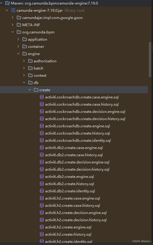Click SQL icon of activiti.h2.create.history.sql
This screenshot has width=153, height=245.
[42, 234]
